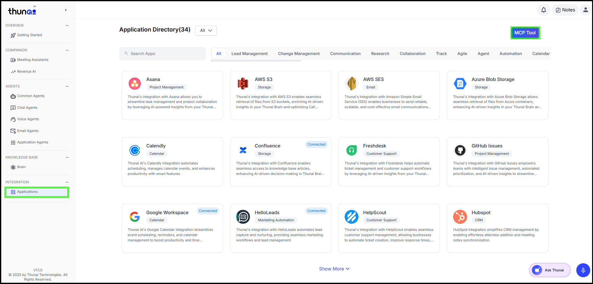Switch to the Calendar tab

(x=541, y=54)
